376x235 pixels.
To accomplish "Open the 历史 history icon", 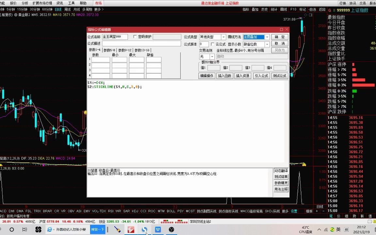I will pos(264,10).
